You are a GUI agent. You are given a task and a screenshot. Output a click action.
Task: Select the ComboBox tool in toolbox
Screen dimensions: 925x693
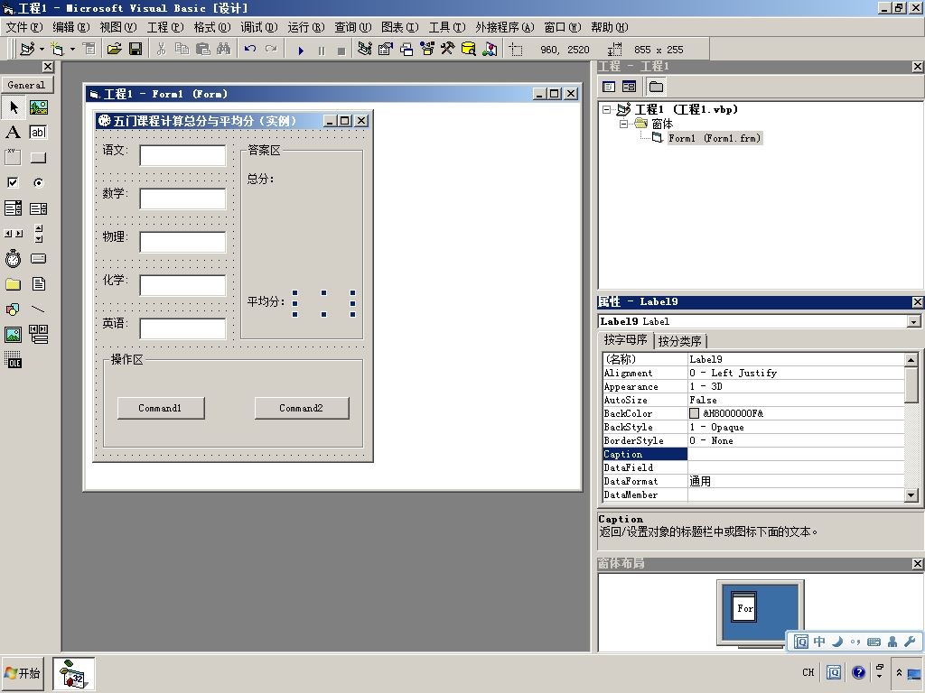pyautogui.click(x=13, y=208)
